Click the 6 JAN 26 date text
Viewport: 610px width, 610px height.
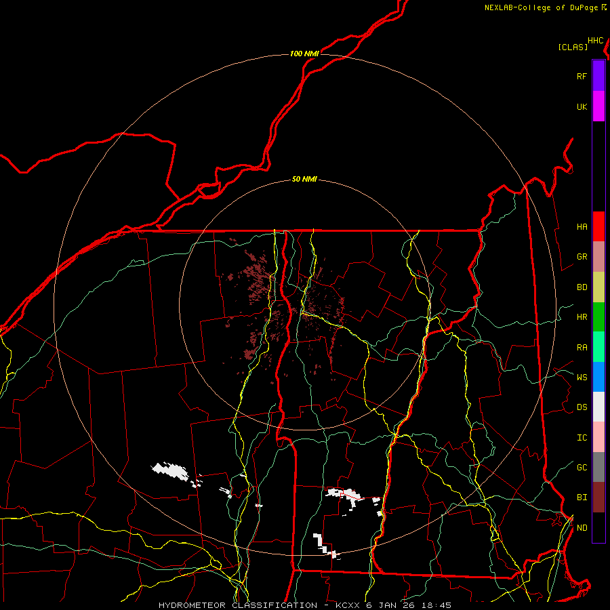pos(392,605)
